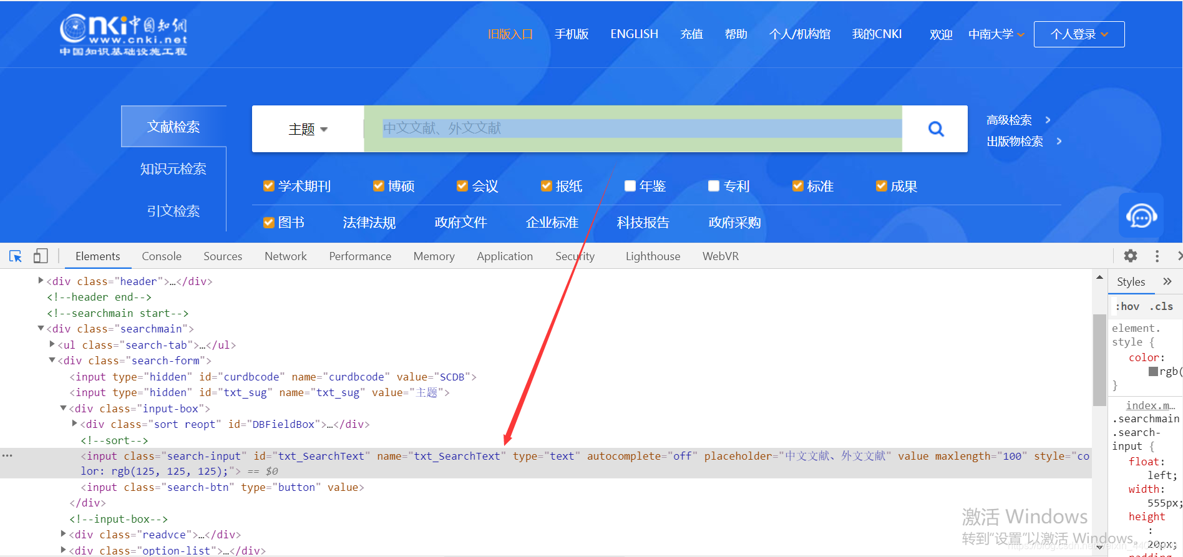Screen dimensions: 1183x557
Task: Uncheck the 报纸 checkbox
Action: click(547, 186)
